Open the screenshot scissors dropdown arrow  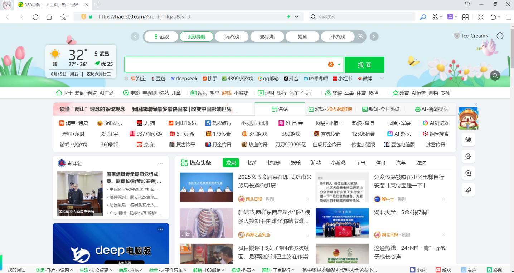(x=441, y=17)
